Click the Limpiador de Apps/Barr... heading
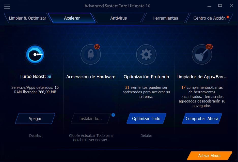238x162 pixels. [202, 77]
